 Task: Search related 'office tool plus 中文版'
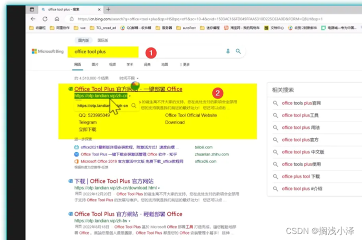(x=303, y=152)
